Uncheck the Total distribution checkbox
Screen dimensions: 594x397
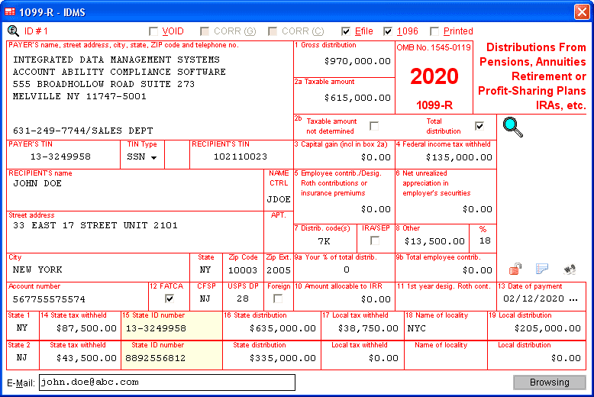click(479, 126)
